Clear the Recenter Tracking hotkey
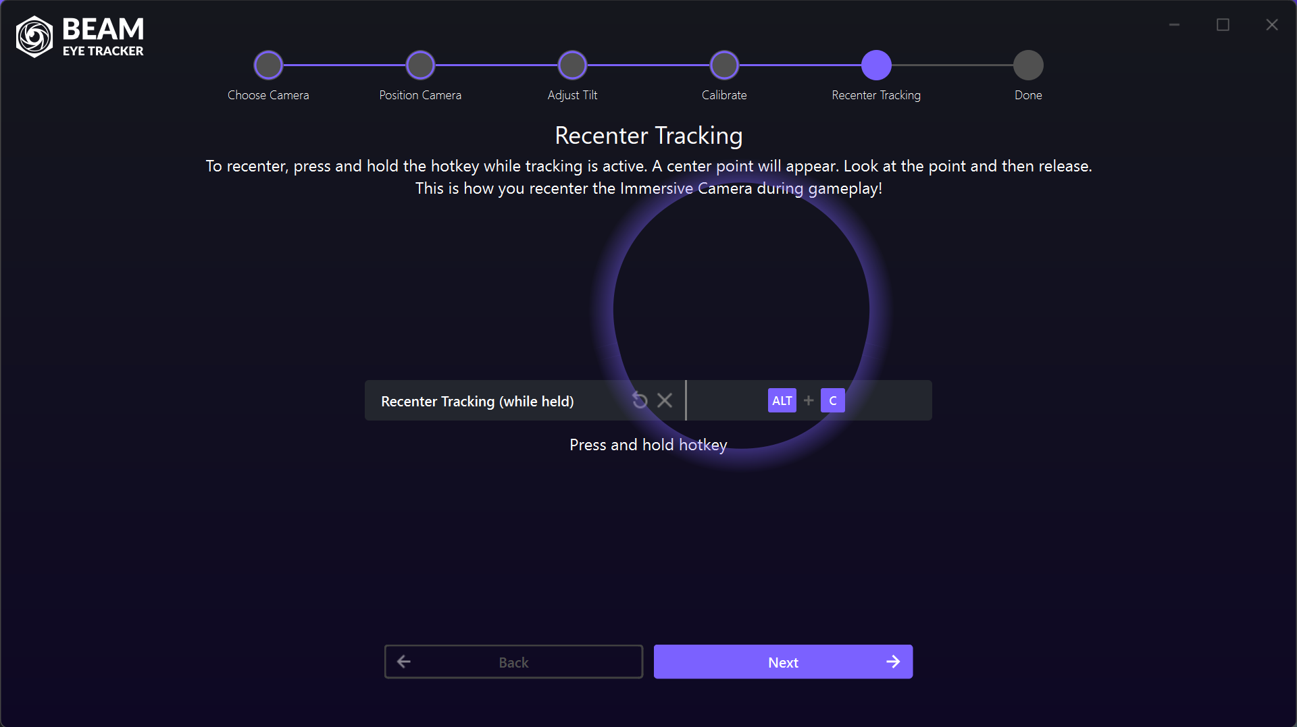 pyautogui.click(x=665, y=400)
